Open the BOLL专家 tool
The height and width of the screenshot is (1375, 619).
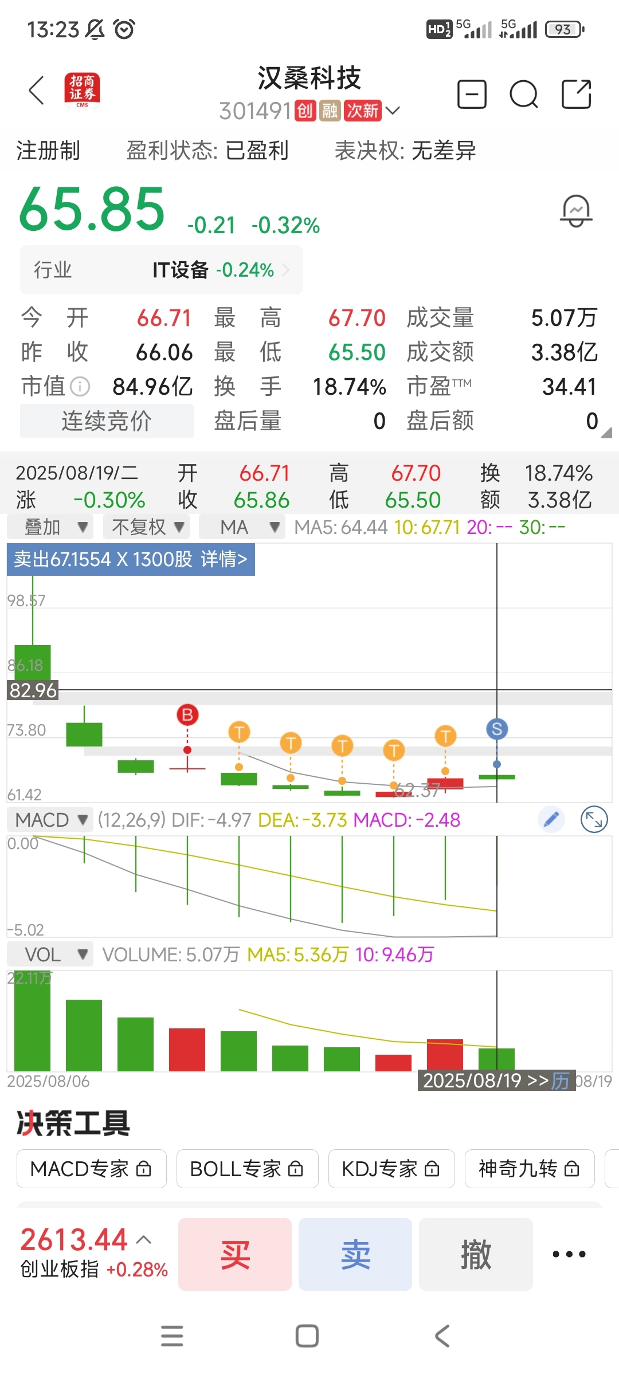coord(247,1168)
